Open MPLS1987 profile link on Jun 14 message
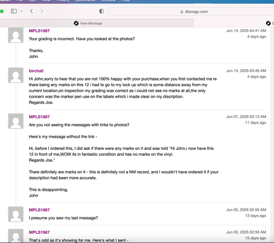274x243 pixels. point(39,31)
